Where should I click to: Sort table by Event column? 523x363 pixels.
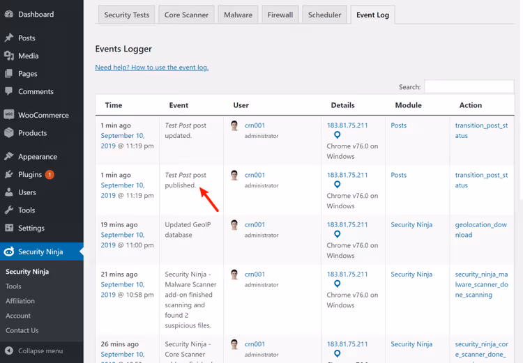tap(179, 105)
